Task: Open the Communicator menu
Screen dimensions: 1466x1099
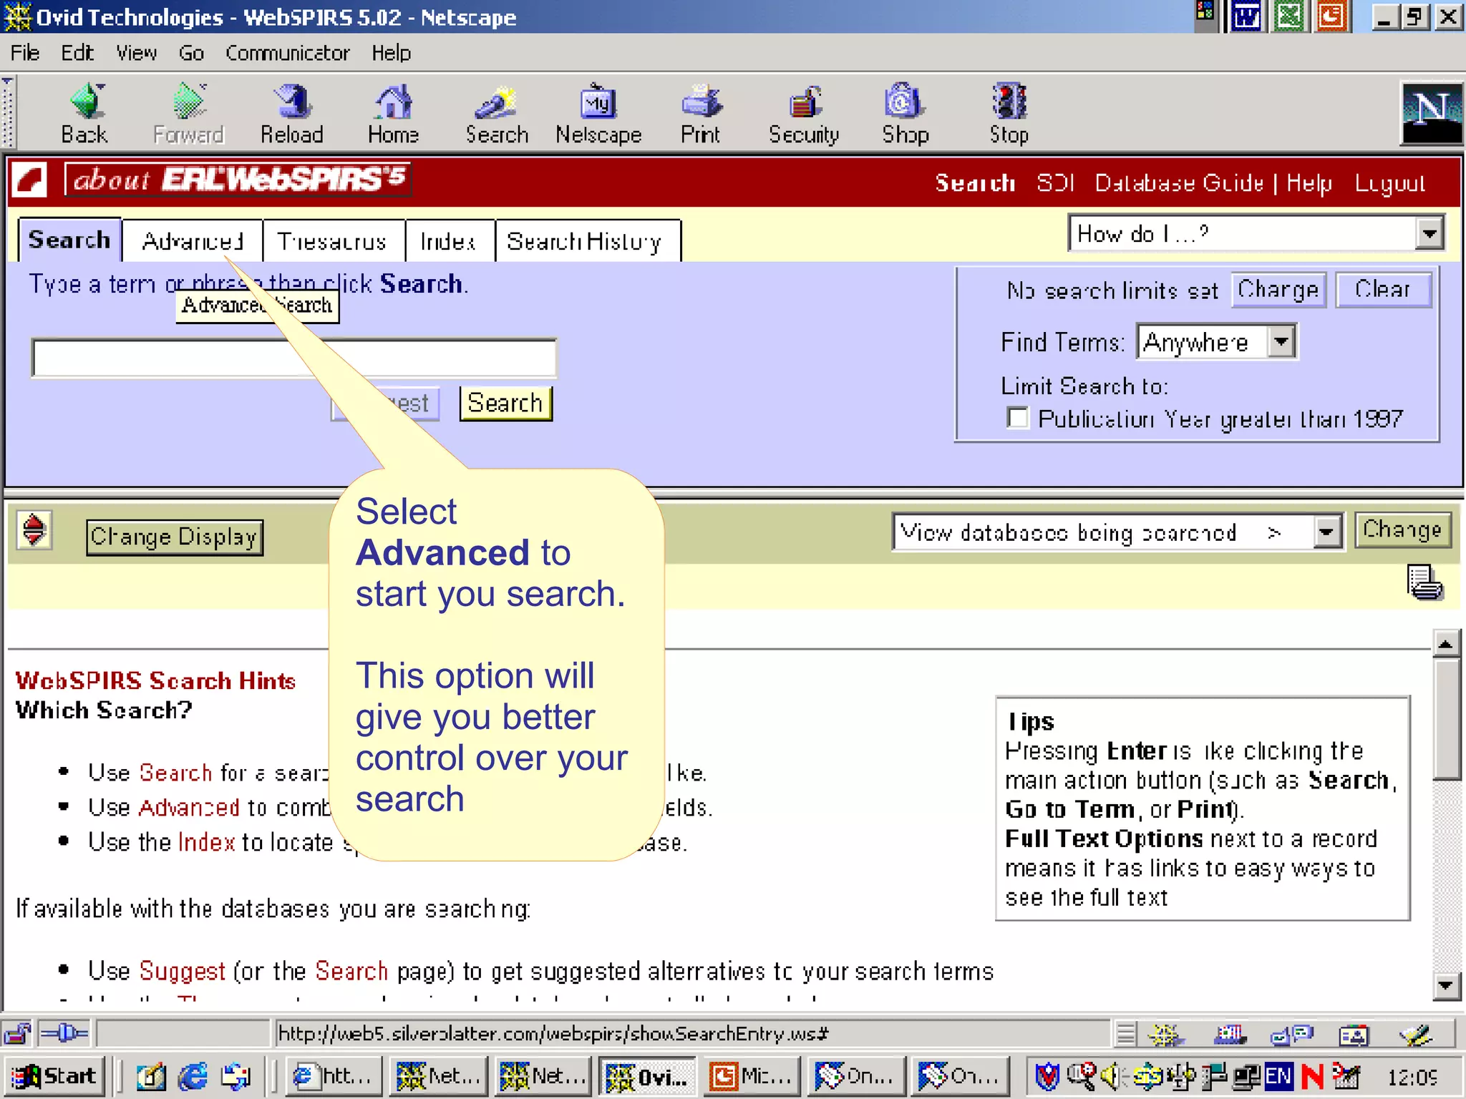Action: pos(288,53)
